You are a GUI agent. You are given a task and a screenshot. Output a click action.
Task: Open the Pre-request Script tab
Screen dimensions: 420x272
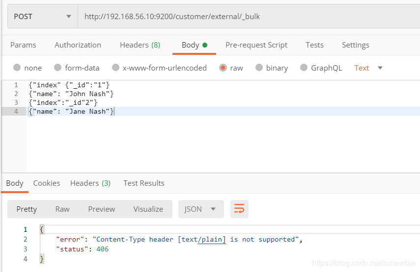pos(256,45)
